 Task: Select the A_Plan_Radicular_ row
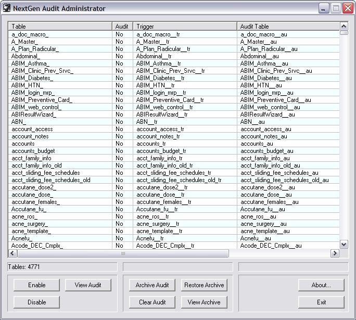coord(174,49)
